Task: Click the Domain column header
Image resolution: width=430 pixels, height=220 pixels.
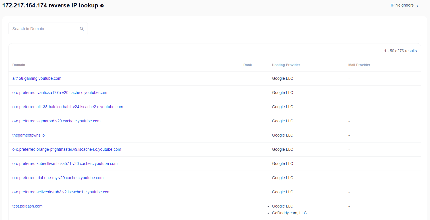Action: 19,65
